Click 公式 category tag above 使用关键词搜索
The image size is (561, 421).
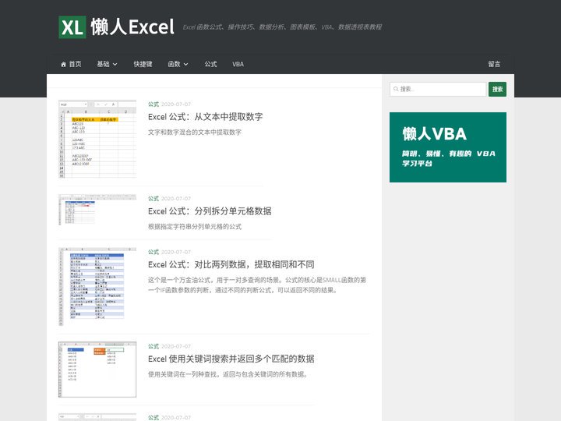pos(153,346)
